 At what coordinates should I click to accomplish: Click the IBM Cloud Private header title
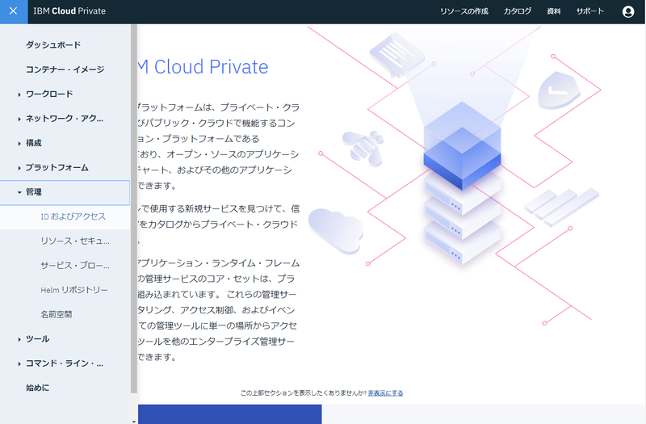[69, 11]
